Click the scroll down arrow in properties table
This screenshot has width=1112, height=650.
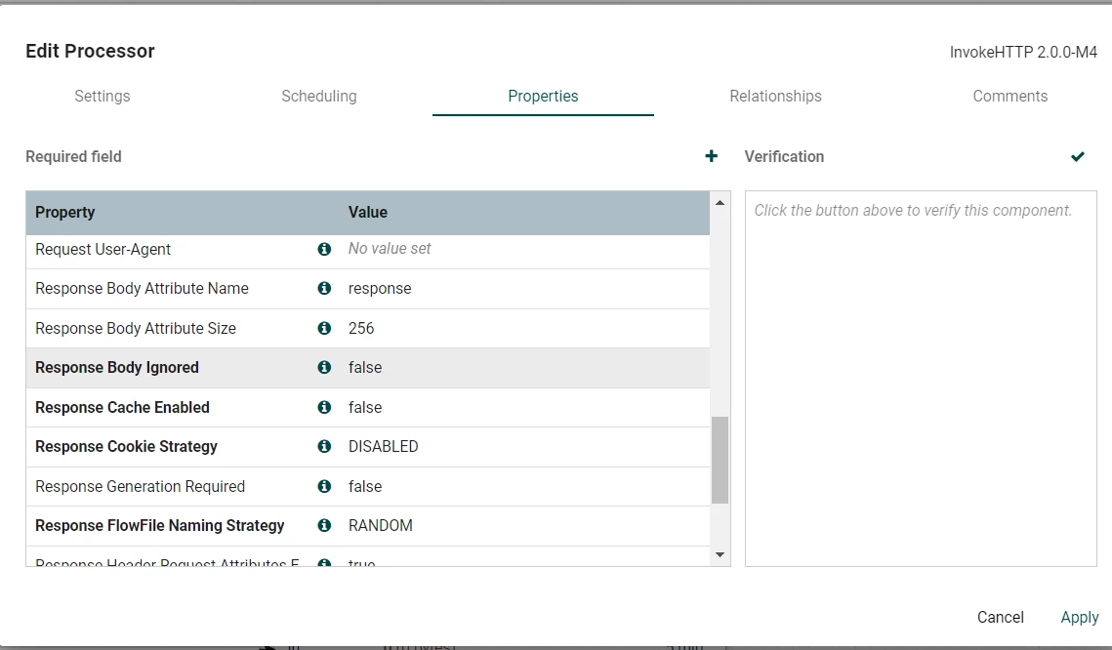(x=720, y=554)
